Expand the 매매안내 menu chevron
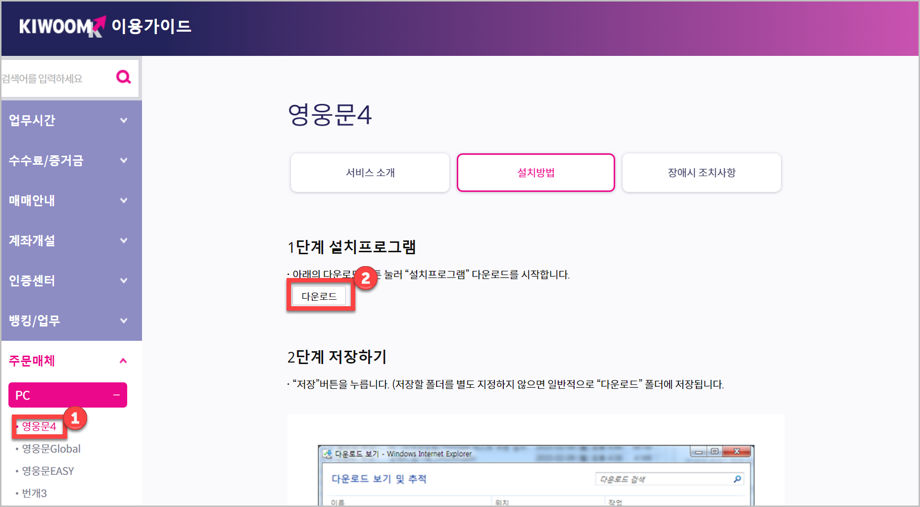 click(x=124, y=200)
